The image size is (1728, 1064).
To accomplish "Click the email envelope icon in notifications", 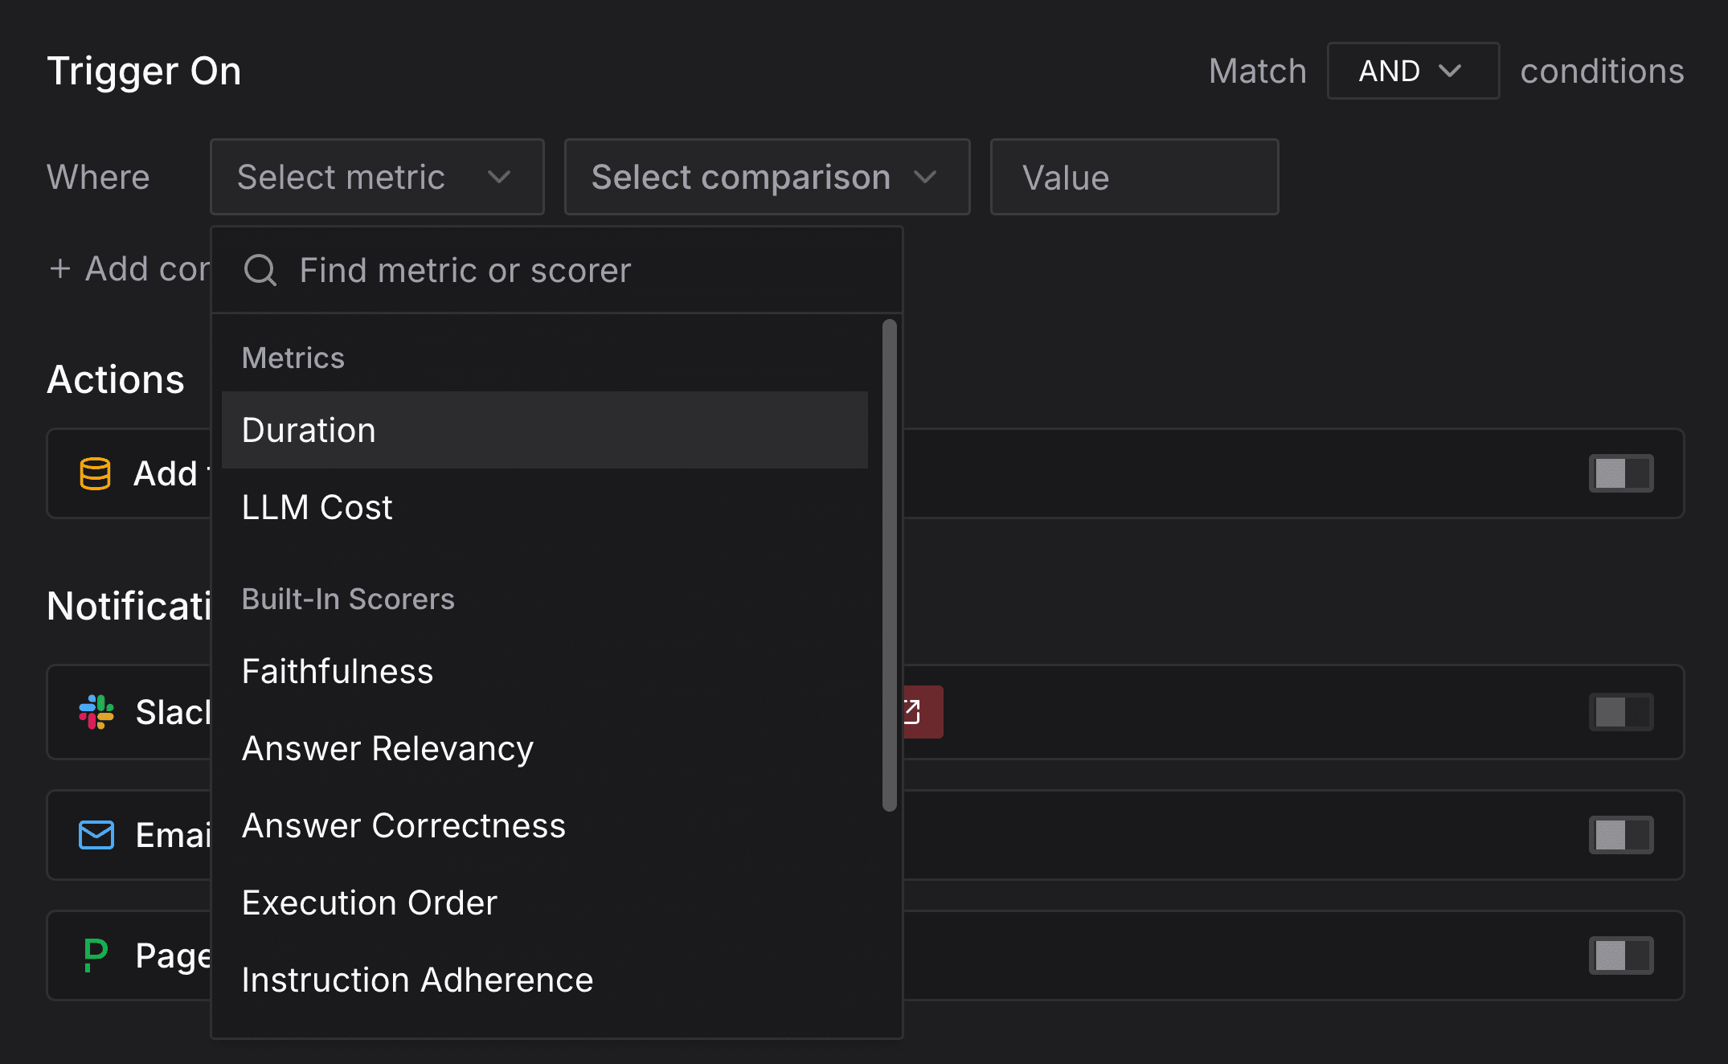I will [96, 835].
